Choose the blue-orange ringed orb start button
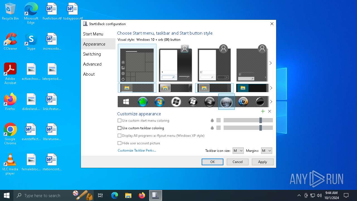The height and width of the screenshot is (201, 357). [243, 102]
